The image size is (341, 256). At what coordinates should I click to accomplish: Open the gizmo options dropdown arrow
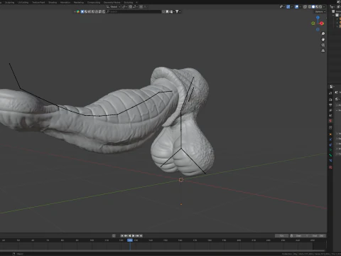tap(292, 6)
